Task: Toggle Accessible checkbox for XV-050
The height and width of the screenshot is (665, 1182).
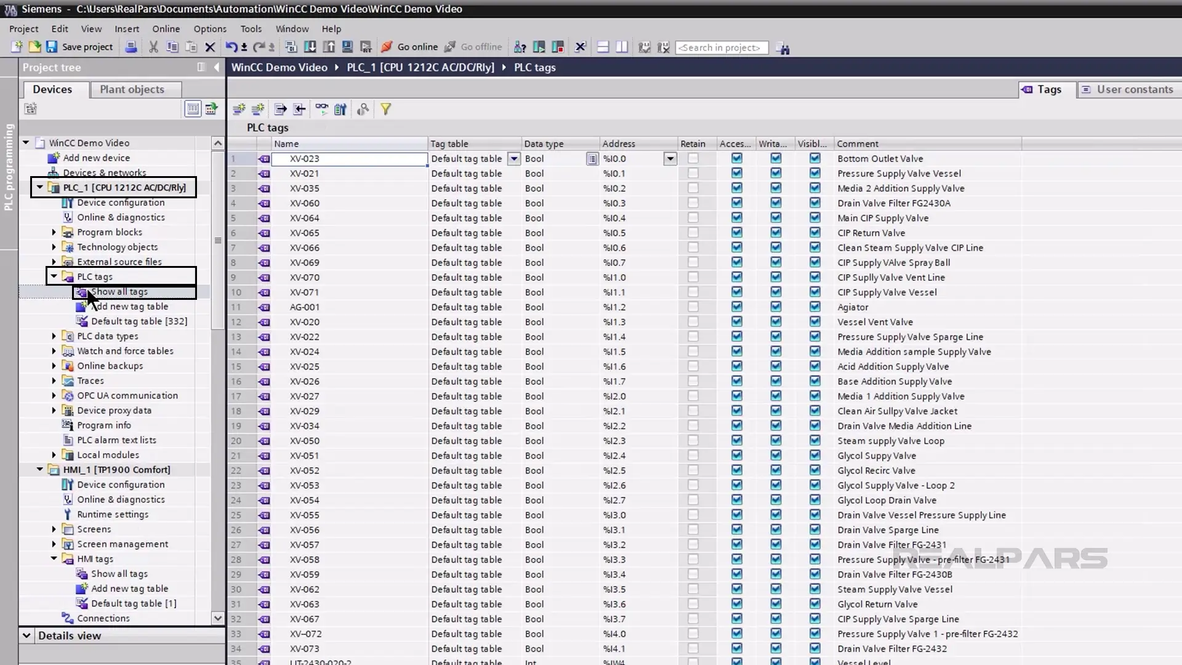Action: (736, 440)
